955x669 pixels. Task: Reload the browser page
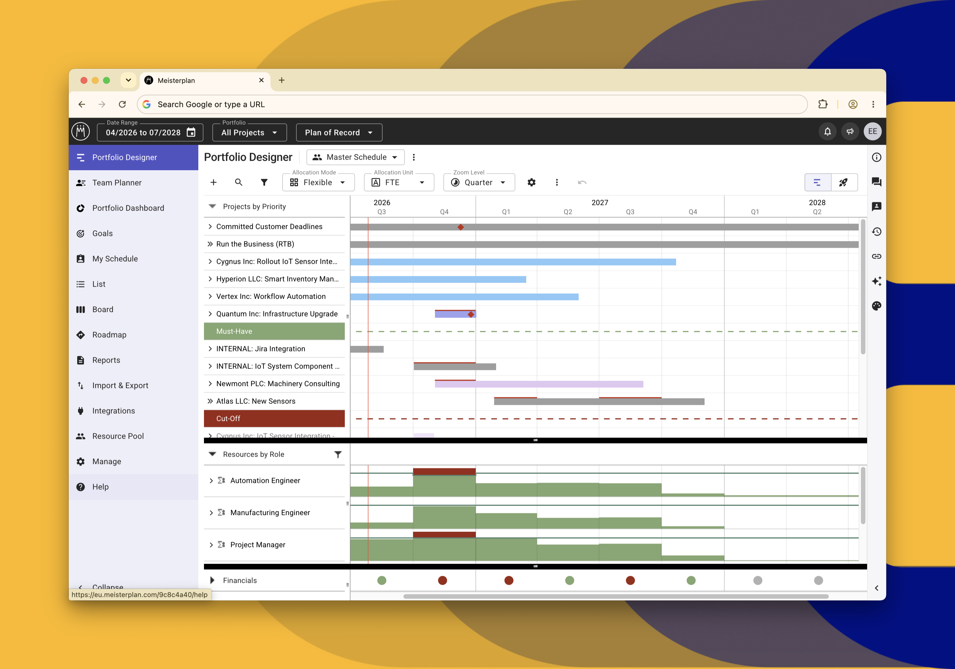pyautogui.click(x=122, y=104)
